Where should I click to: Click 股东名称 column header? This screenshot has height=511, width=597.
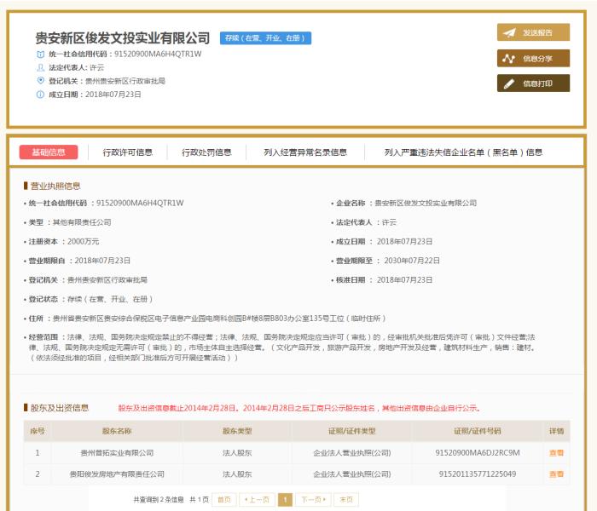tap(117, 431)
